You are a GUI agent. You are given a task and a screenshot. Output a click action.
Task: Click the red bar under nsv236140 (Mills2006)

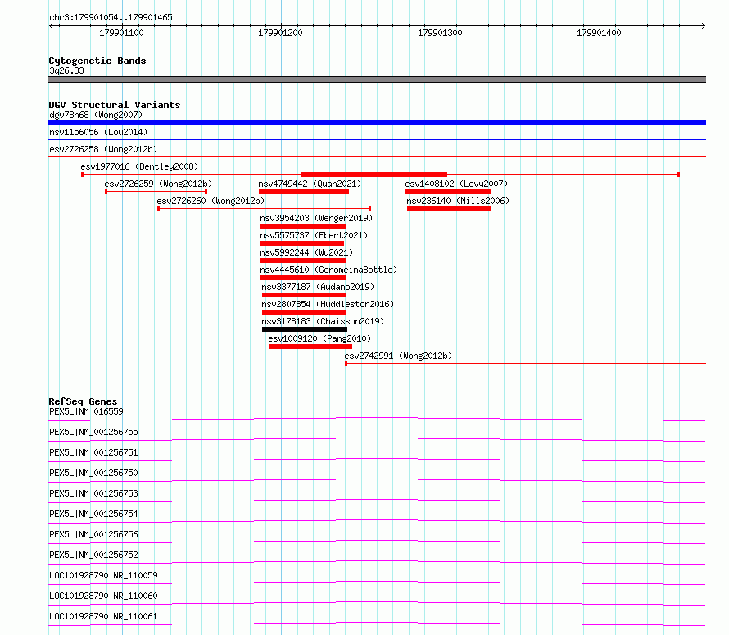[449, 209]
